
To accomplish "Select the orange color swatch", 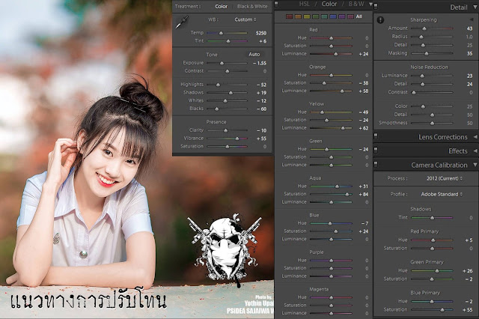I will 298,16.
